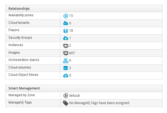Click the ManageIQ Tags tag icon

(x=65, y=103)
